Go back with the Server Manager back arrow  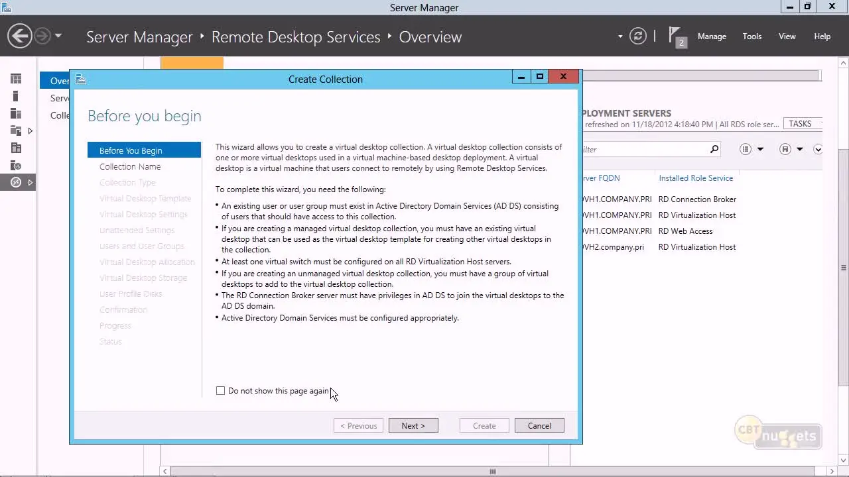(x=20, y=36)
